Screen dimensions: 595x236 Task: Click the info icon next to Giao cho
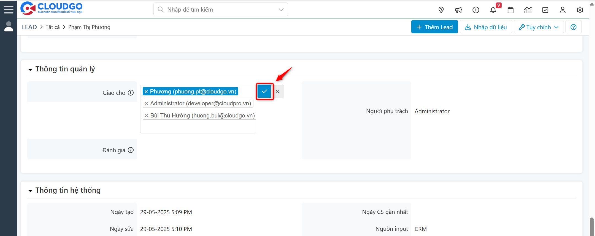pyautogui.click(x=131, y=93)
